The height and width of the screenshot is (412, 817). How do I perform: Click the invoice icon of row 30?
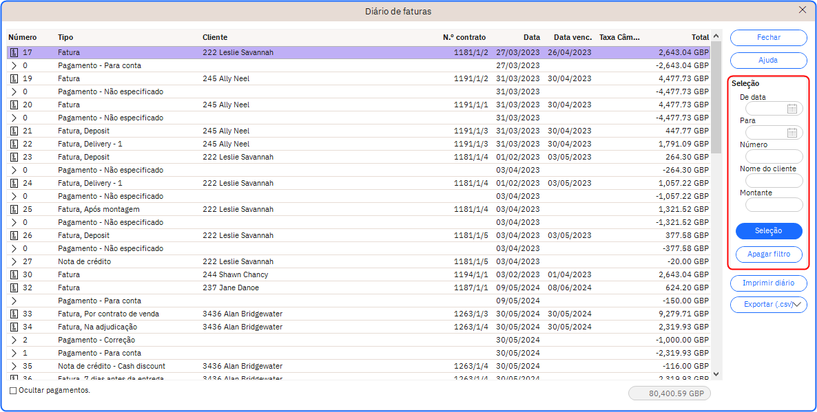(14, 274)
